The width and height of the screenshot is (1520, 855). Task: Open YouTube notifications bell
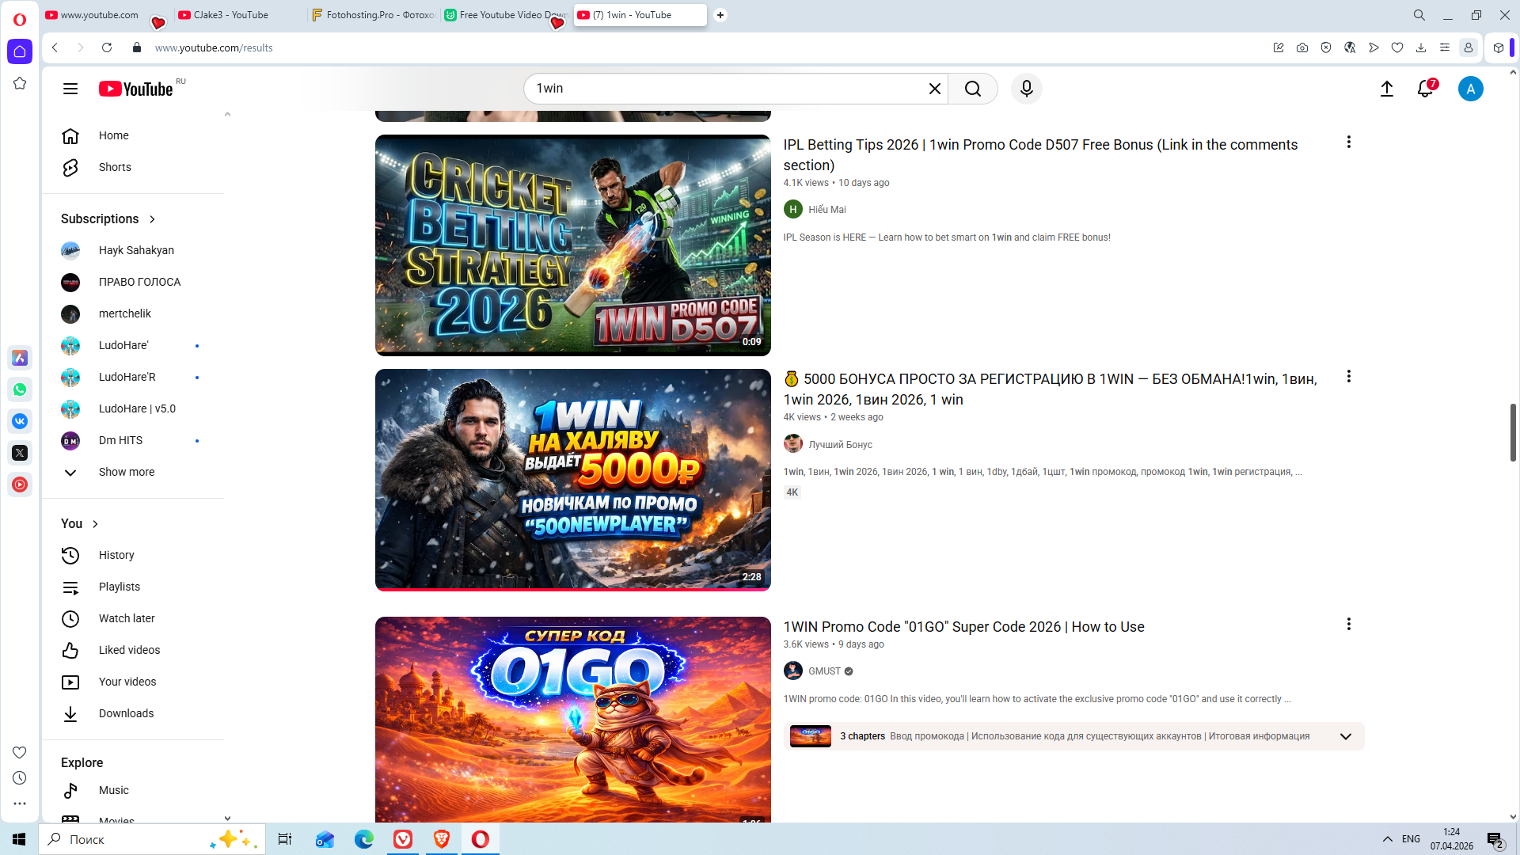pyautogui.click(x=1425, y=89)
